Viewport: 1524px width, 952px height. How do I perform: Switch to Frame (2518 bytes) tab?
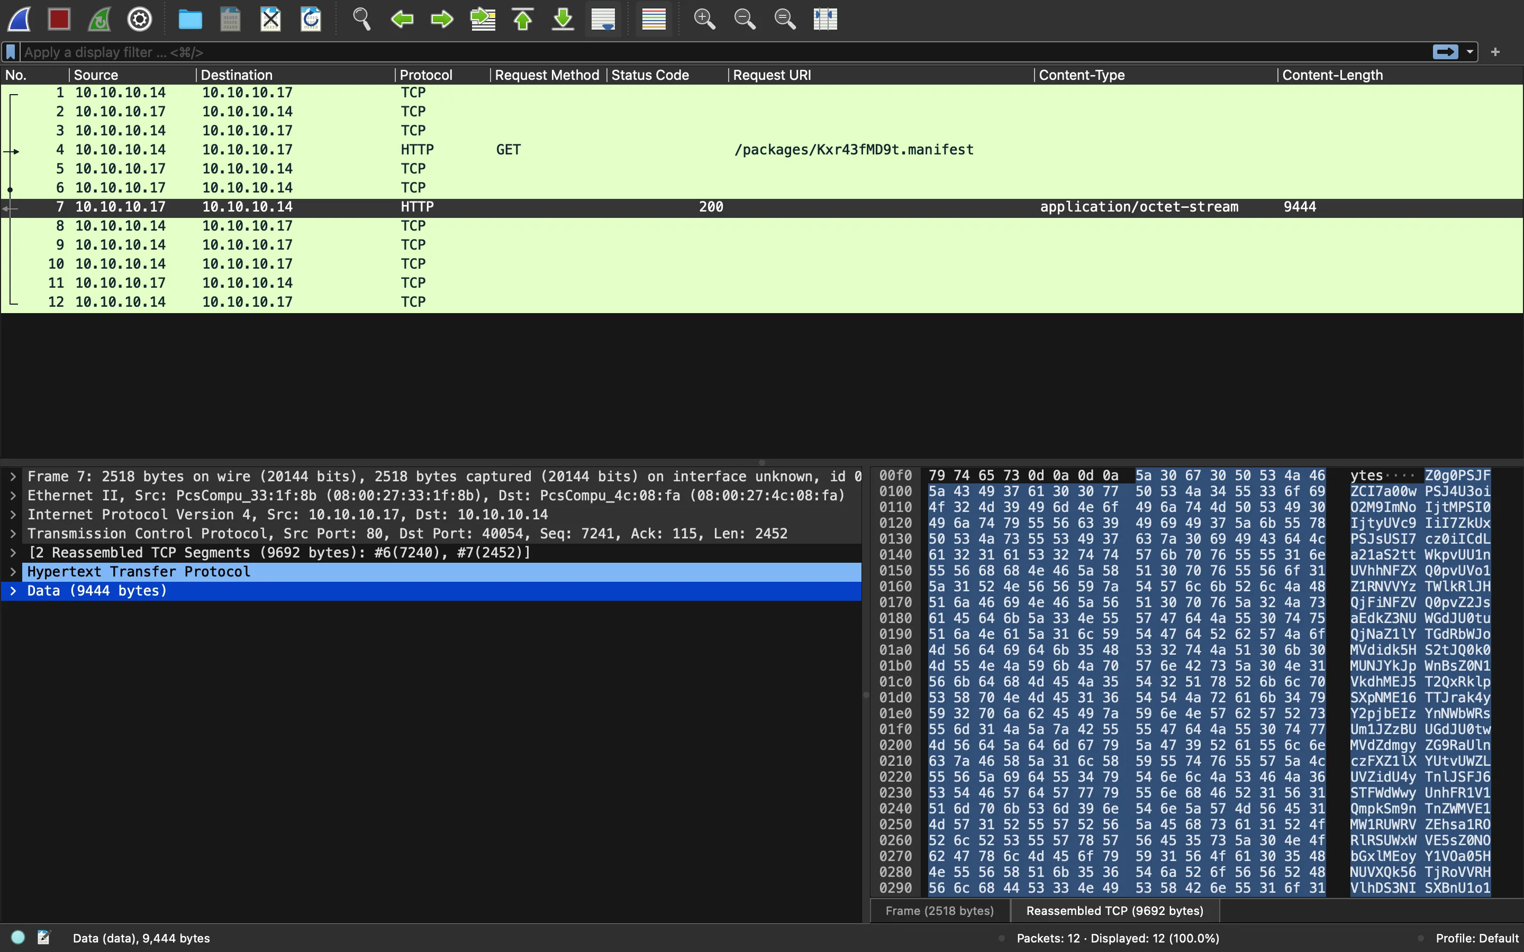pyautogui.click(x=940, y=911)
